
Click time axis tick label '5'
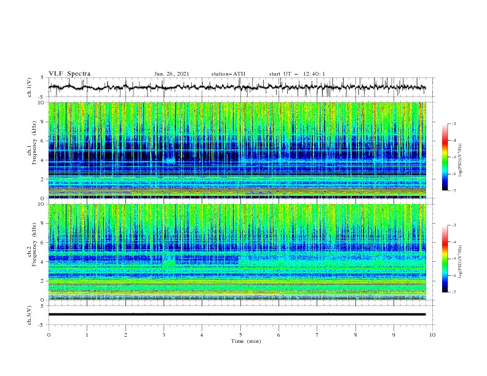(240, 335)
